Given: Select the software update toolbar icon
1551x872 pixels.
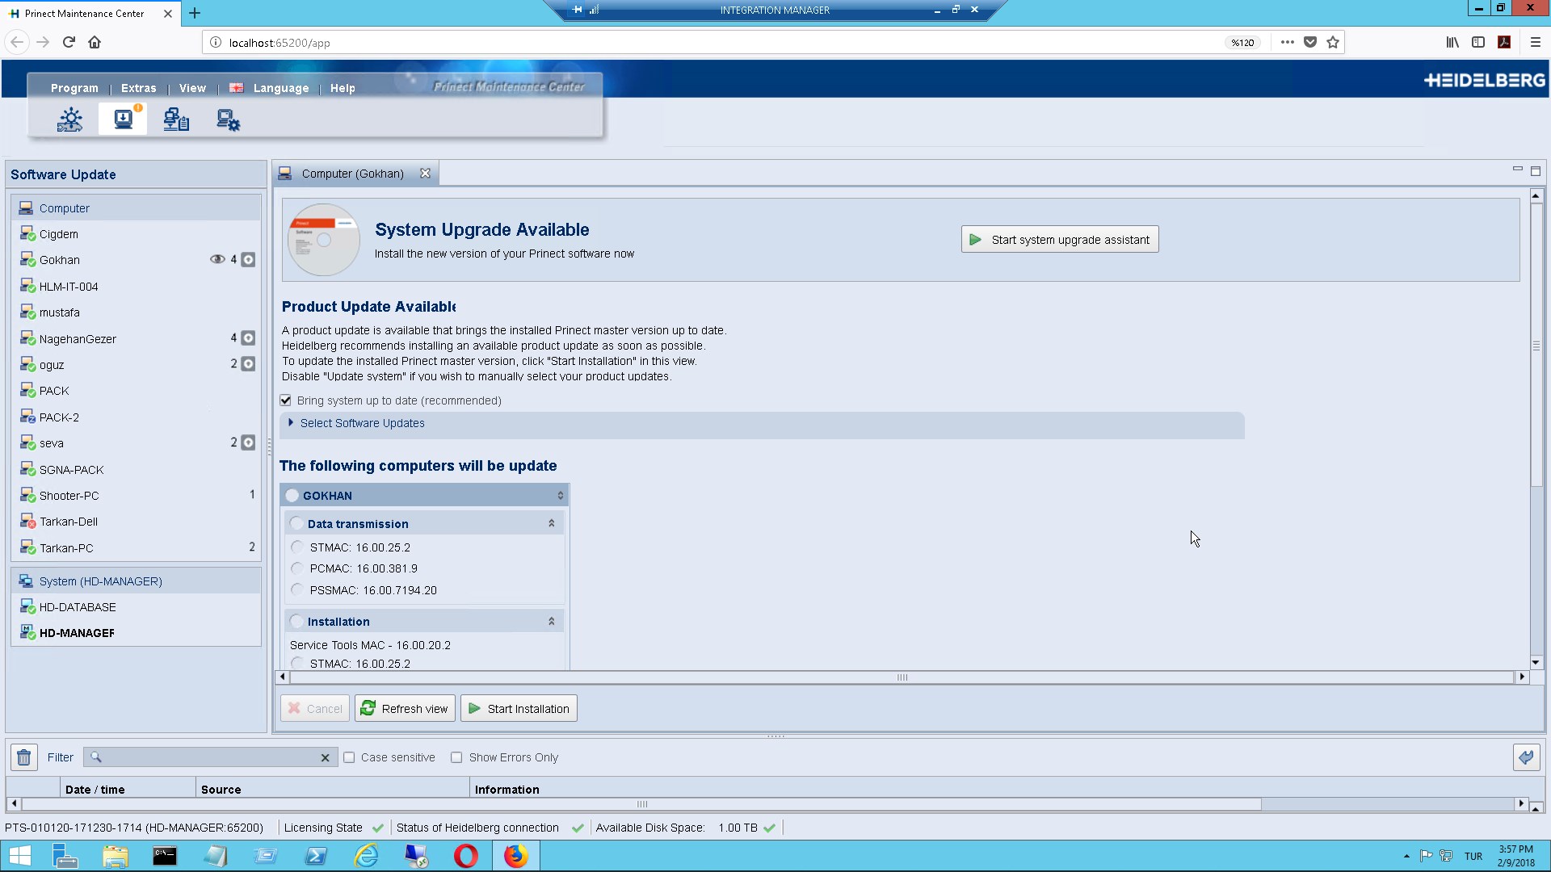Looking at the screenshot, I should point(124,119).
